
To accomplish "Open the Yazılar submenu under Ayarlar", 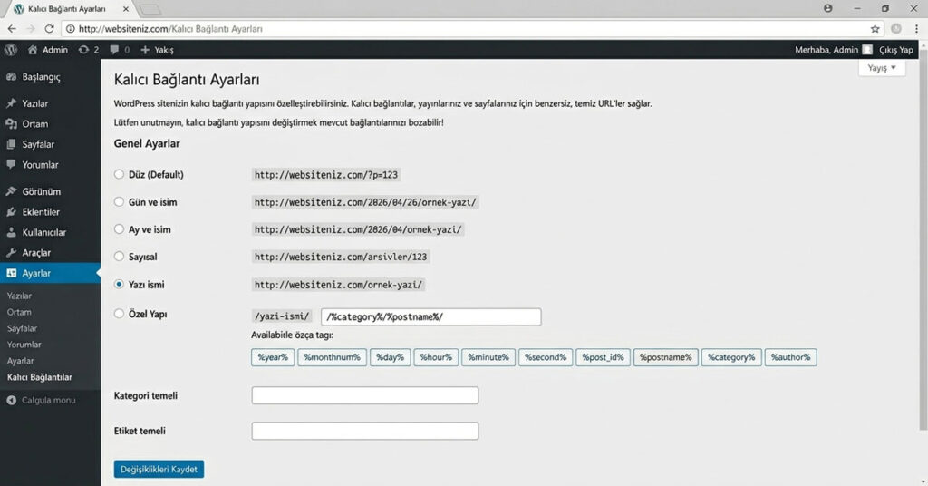I will (20, 296).
